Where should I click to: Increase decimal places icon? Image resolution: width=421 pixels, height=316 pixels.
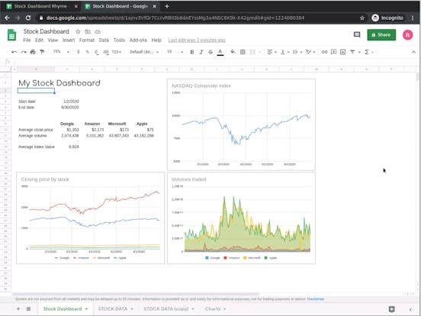(106, 52)
